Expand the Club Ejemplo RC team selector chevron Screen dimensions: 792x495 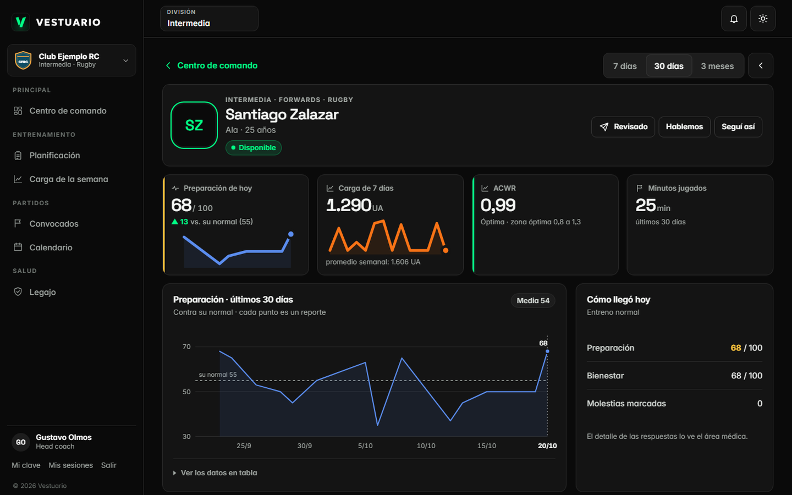click(125, 61)
